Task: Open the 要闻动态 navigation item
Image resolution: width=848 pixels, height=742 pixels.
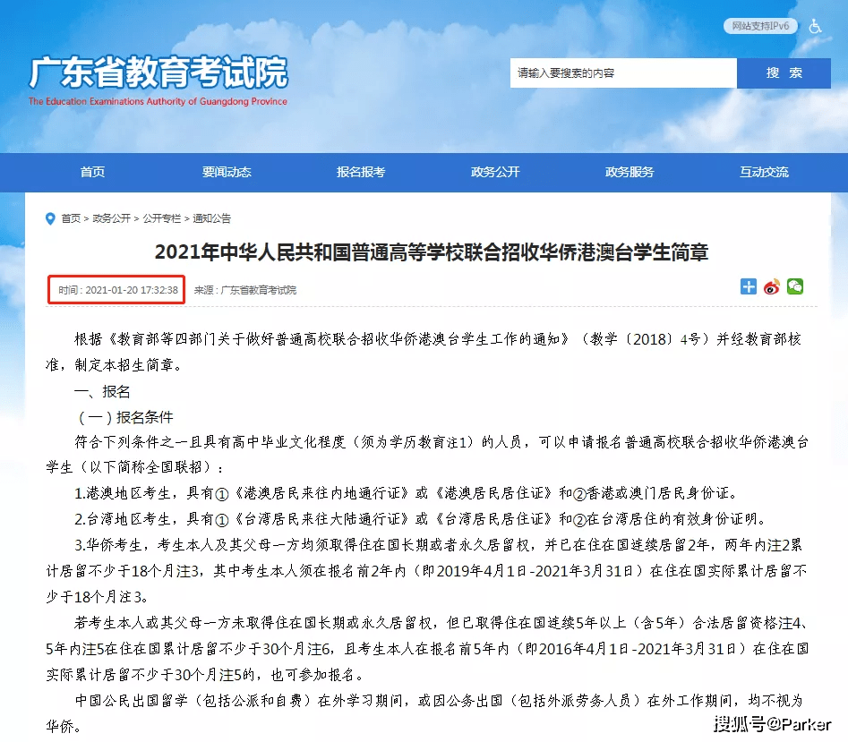Action: (x=227, y=172)
